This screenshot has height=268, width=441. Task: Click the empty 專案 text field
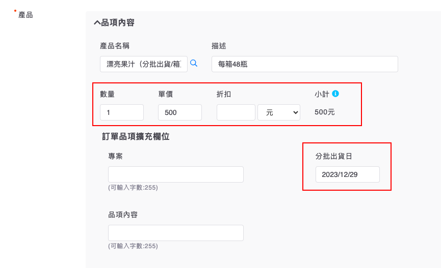click(x=175, y=174)
